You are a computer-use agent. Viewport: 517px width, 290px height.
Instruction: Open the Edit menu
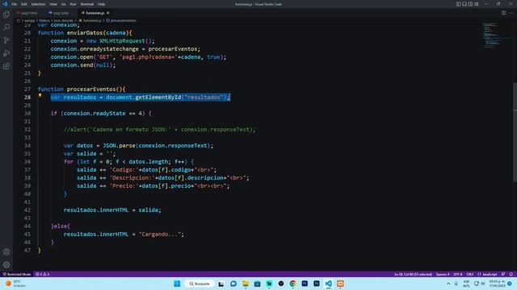coord(24,4)
